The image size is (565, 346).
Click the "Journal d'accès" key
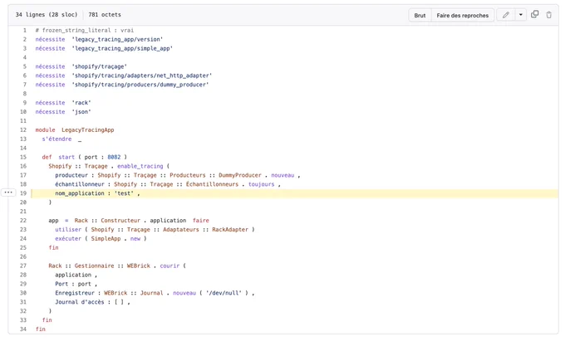(x=79, y=302)
